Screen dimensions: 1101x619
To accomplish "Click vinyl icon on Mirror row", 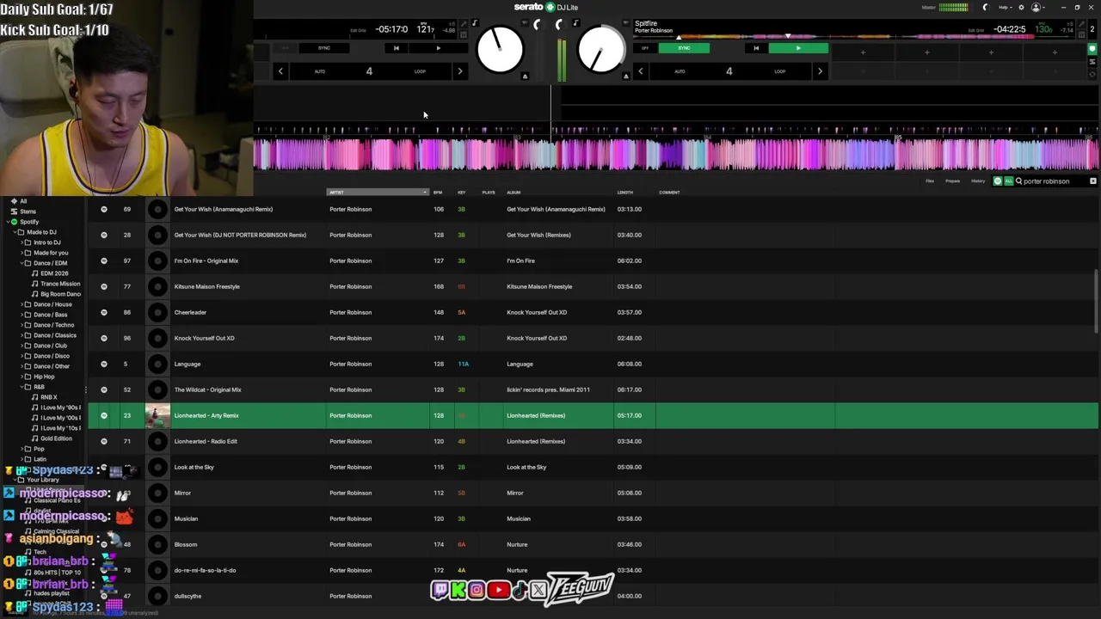I will point(157,493).
